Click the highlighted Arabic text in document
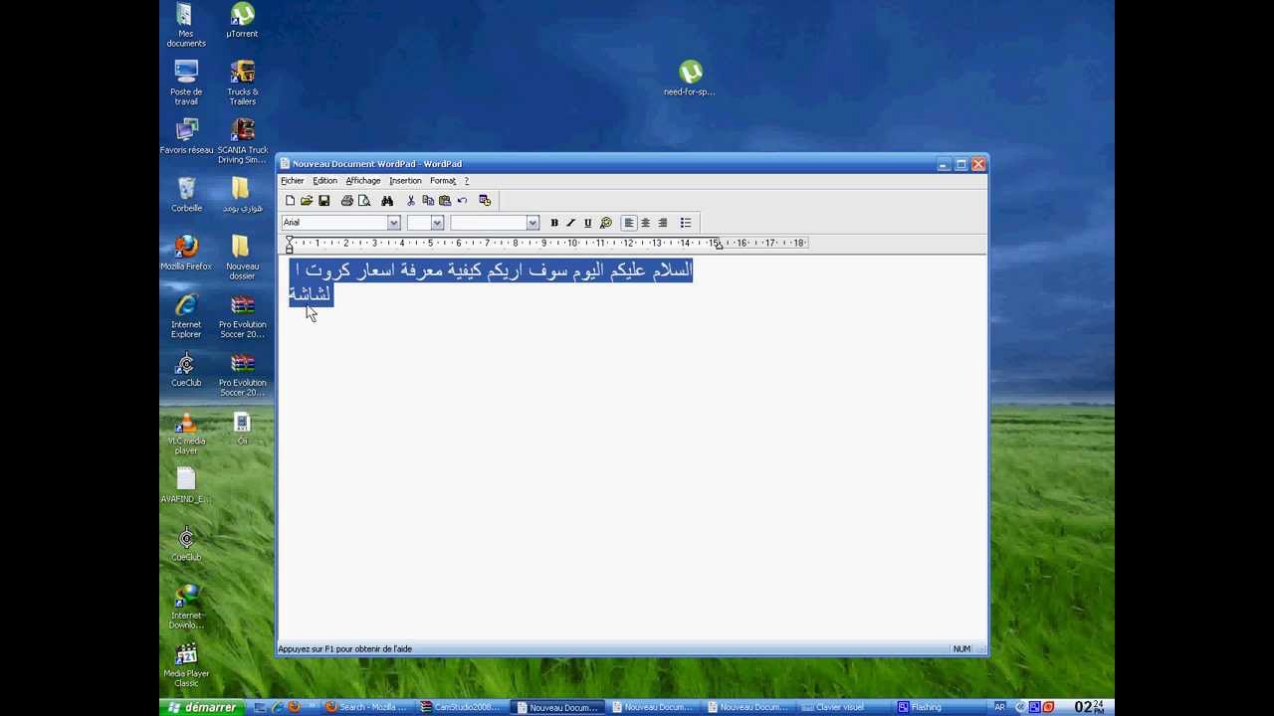This screenshot has height=716, width=1274. [x=491, y=281]
